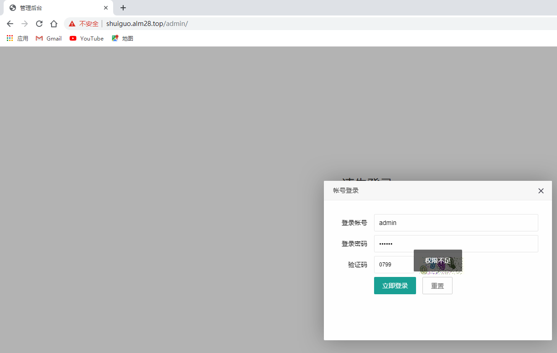557x353 pixels.
Task: Close the 帐号登录 dialog
Action: click(541, 191)
